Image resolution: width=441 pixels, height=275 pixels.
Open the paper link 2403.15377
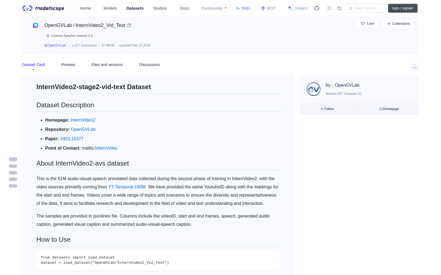[72, 139]
